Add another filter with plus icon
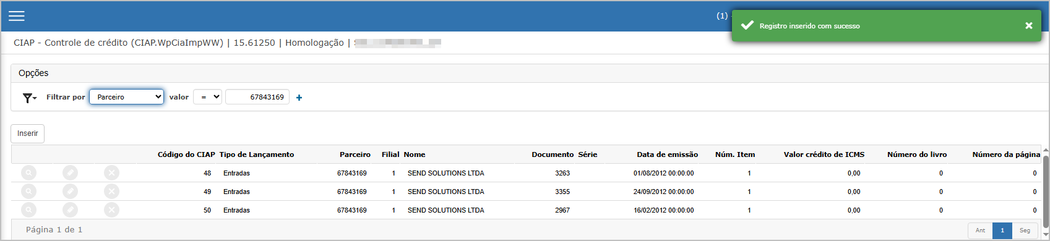Viewport: 1050px width, 241px height. pyautogui.click(x=299, y=98)
